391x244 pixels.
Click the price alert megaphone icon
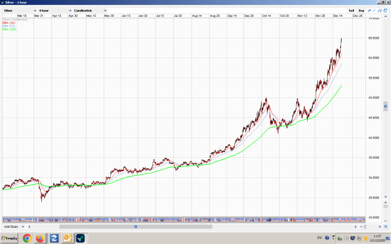tap(380, 11)
